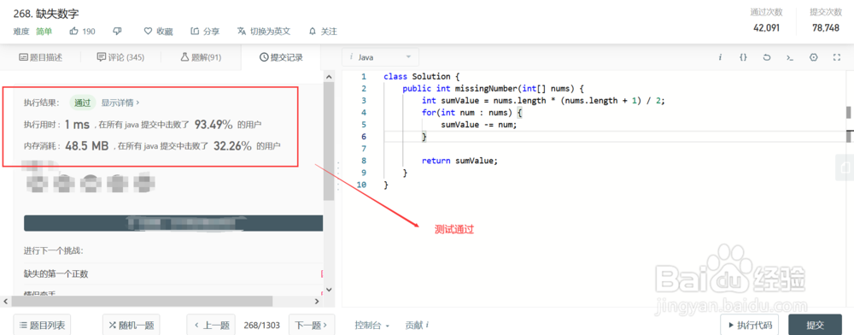Click line 3 sumValue declaration
854x335 pixels.
(543, 100)
